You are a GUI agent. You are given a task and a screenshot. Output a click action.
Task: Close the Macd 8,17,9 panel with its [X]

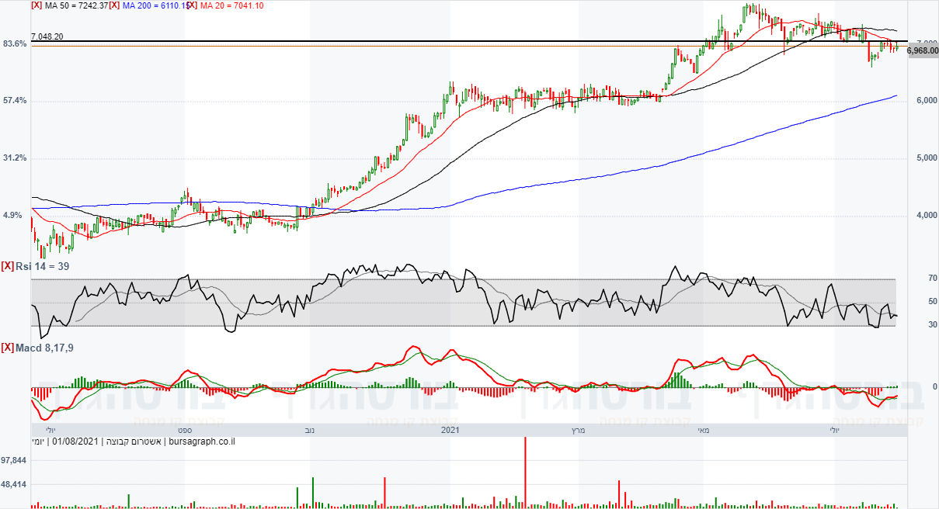[x=8, y=347]
